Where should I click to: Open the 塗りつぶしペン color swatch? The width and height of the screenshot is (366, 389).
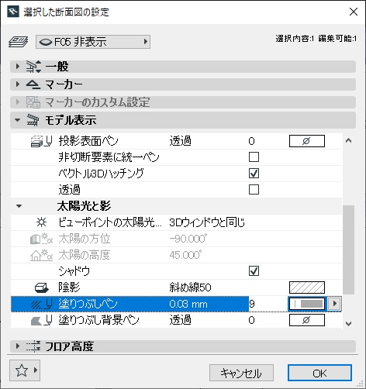pyautogui.click(x=307, y=304)
